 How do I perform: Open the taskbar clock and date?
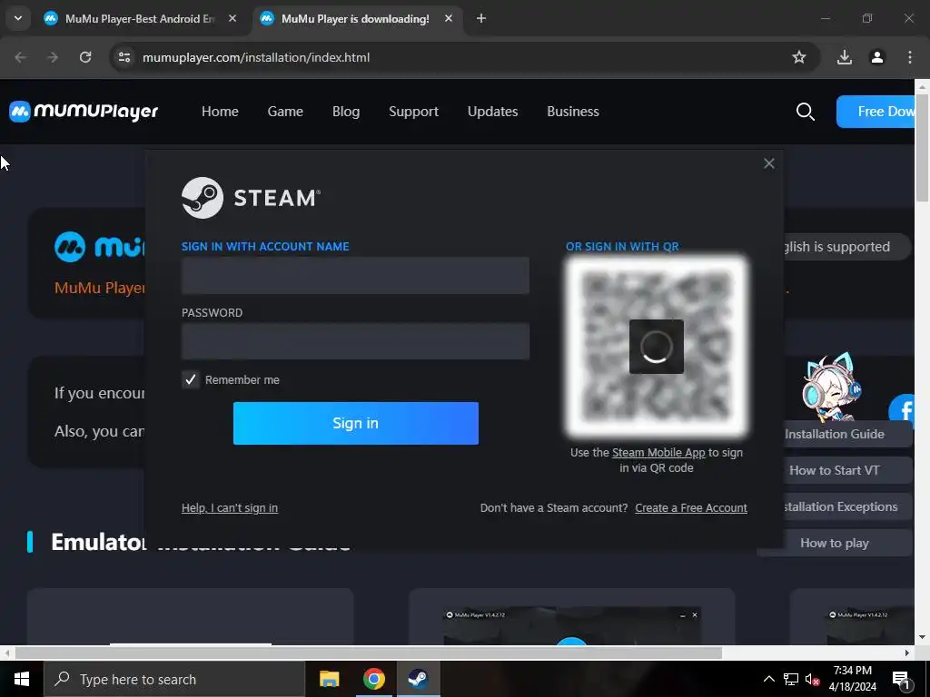(852, 679)
